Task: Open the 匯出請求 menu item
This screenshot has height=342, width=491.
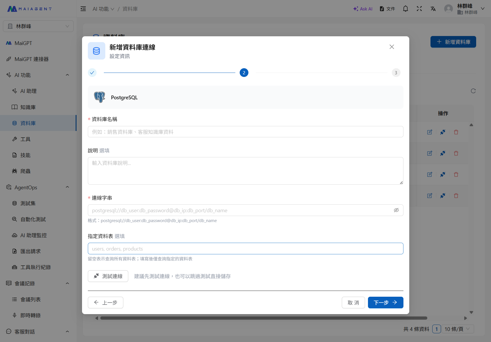Action: pos(31,251)
